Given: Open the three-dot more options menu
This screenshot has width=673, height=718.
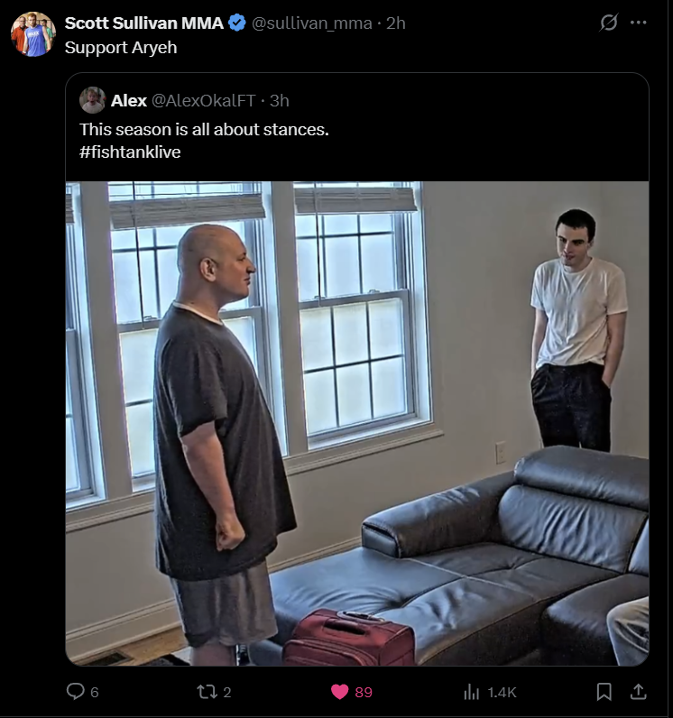Looking at the screenshot, I should click(x=638, y=23).
